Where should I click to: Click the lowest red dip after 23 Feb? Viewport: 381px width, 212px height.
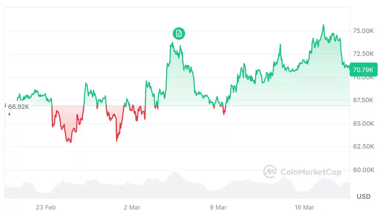point(70,141)
